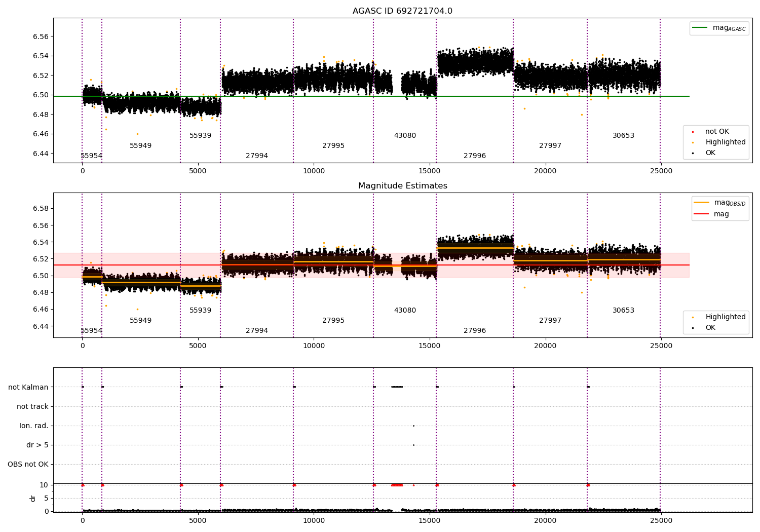Click the 6.44 tick label on top plot
The width and height of the screenshot is (760, 532).
point(41,154)
